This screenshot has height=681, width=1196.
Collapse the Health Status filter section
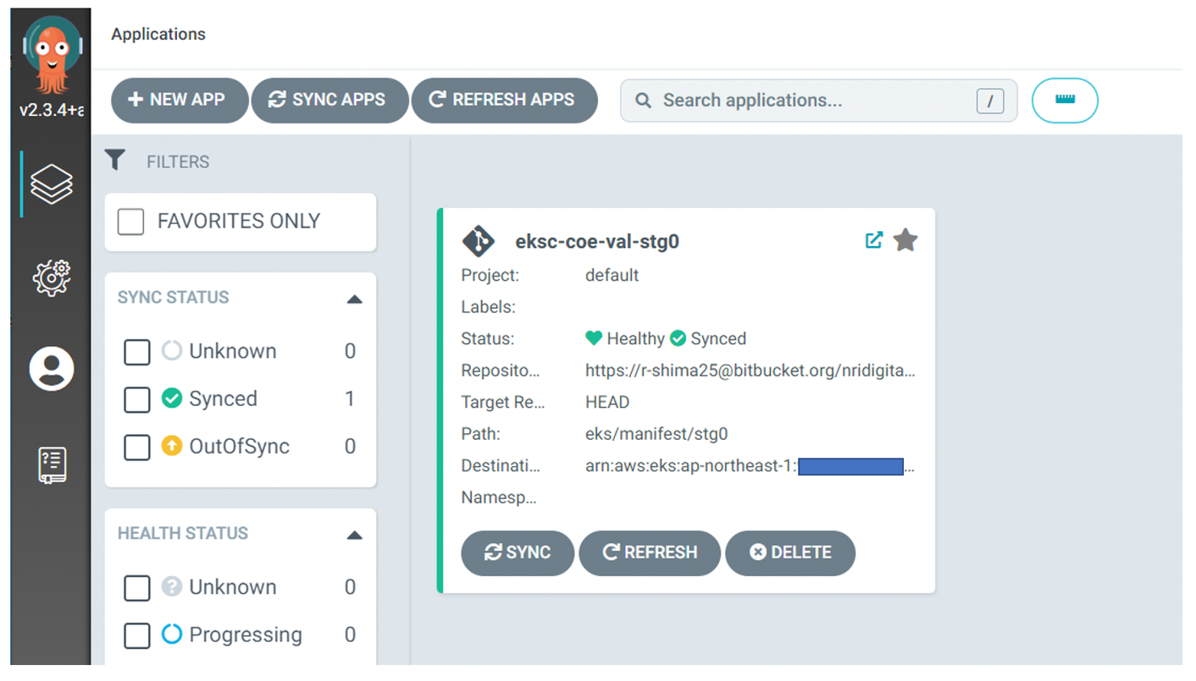coord(355,535)
